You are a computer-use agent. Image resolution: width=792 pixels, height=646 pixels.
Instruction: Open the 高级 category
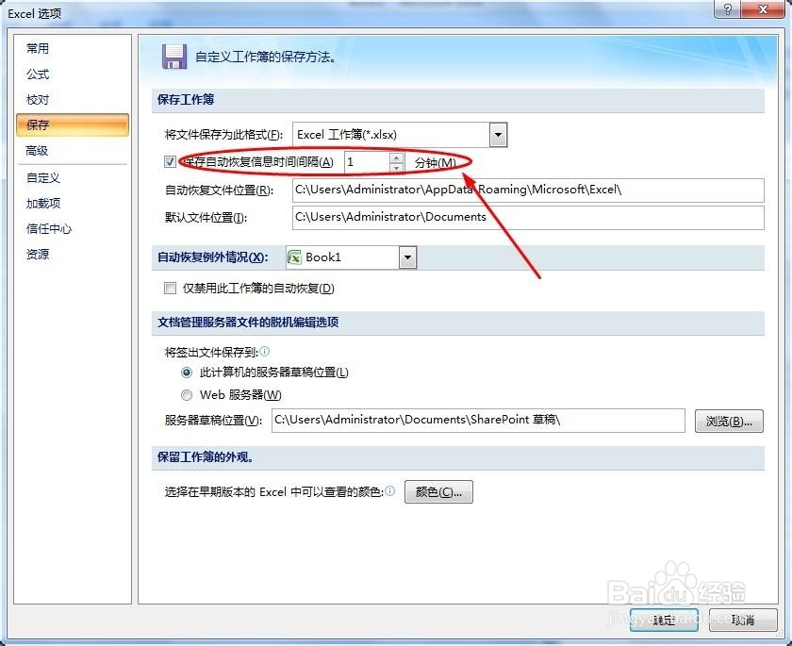[x=37, y=151]
